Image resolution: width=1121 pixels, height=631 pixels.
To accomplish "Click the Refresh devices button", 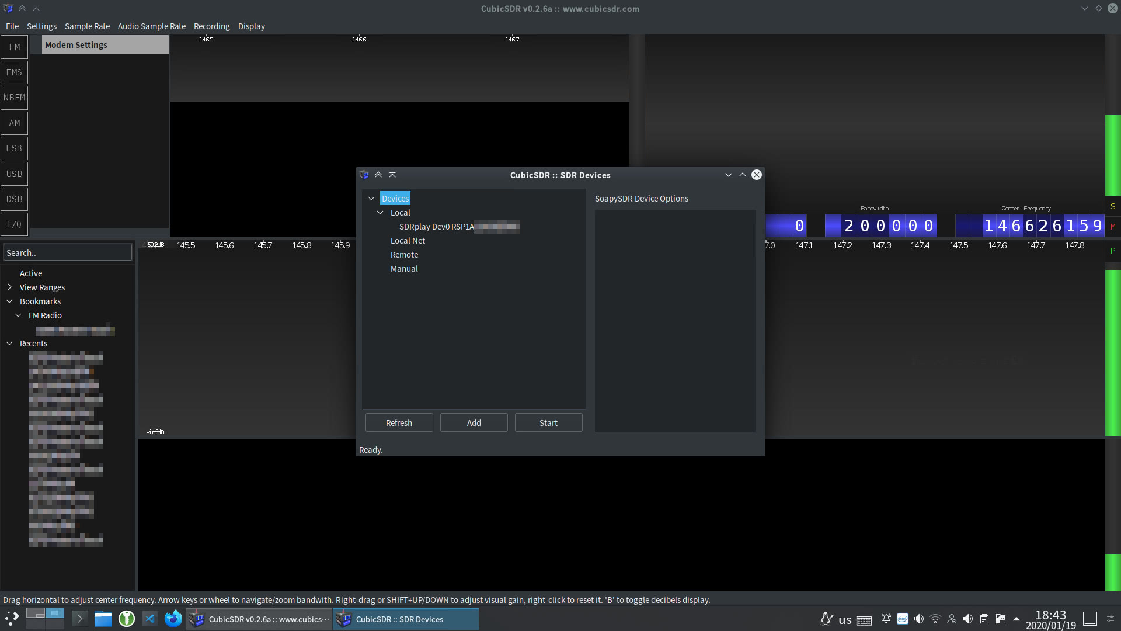I will [x=399, y=423].
